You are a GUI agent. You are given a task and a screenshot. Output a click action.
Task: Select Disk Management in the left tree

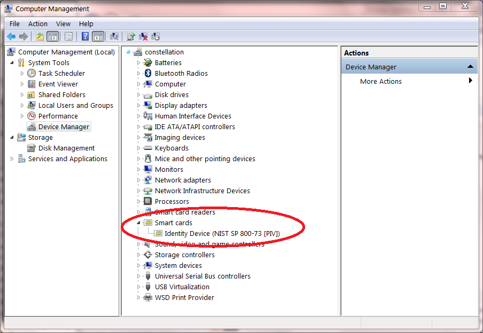66,148
